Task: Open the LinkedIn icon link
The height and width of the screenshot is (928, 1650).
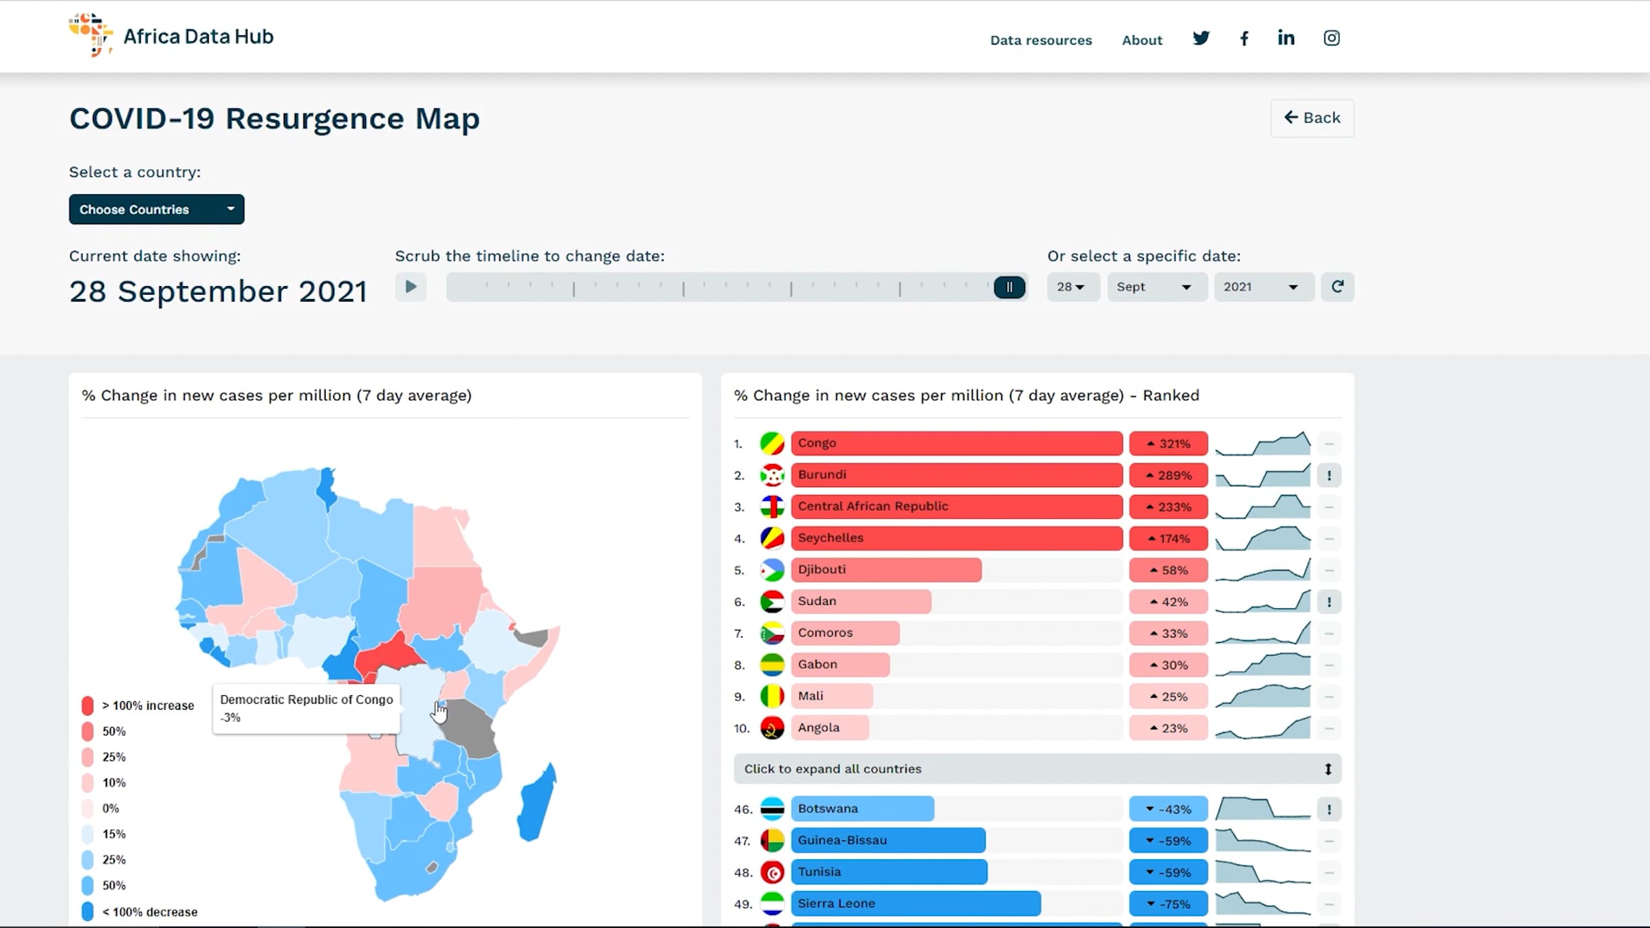Action: 1286,38
